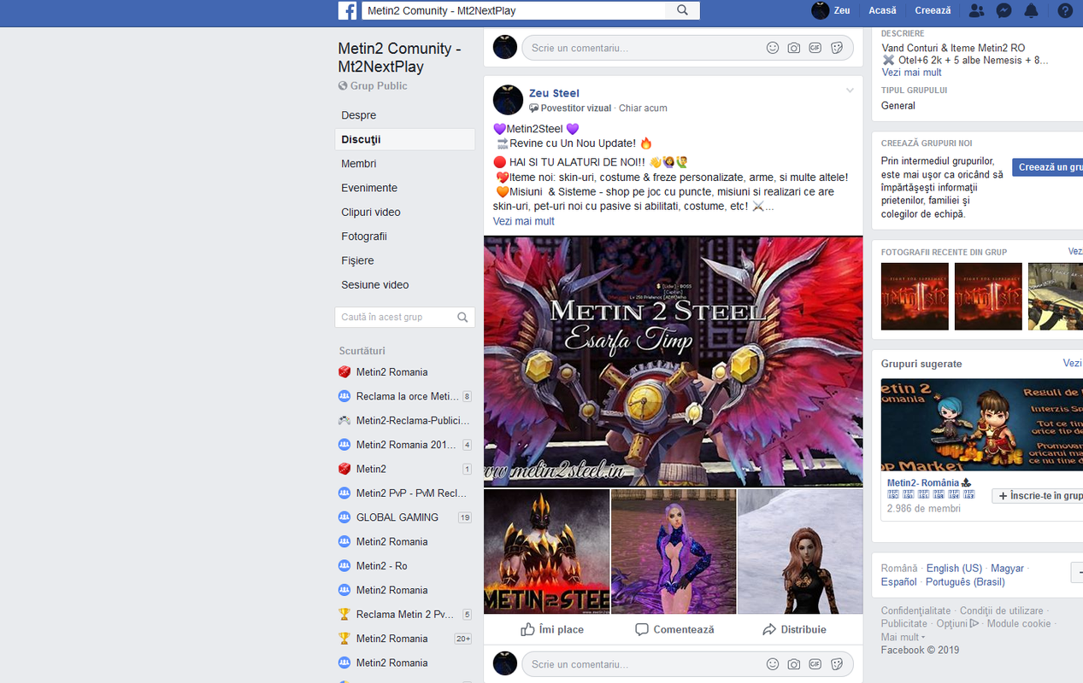Click the Facebook logo icon
This screenshot has height=683, width=1083.
[x=348, y=10]
